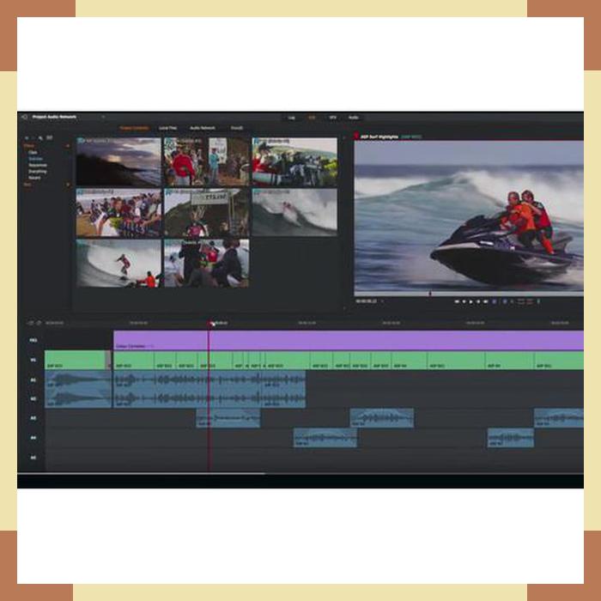This screenshot has width=601, height=601.
Task: Click the viewer timecode display
Action: 366,301
